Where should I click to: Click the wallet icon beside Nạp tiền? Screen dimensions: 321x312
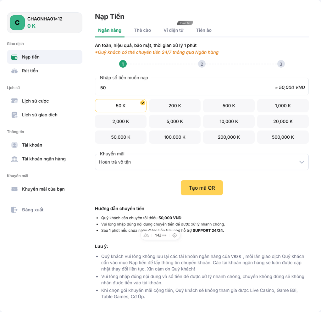[14, 57]
